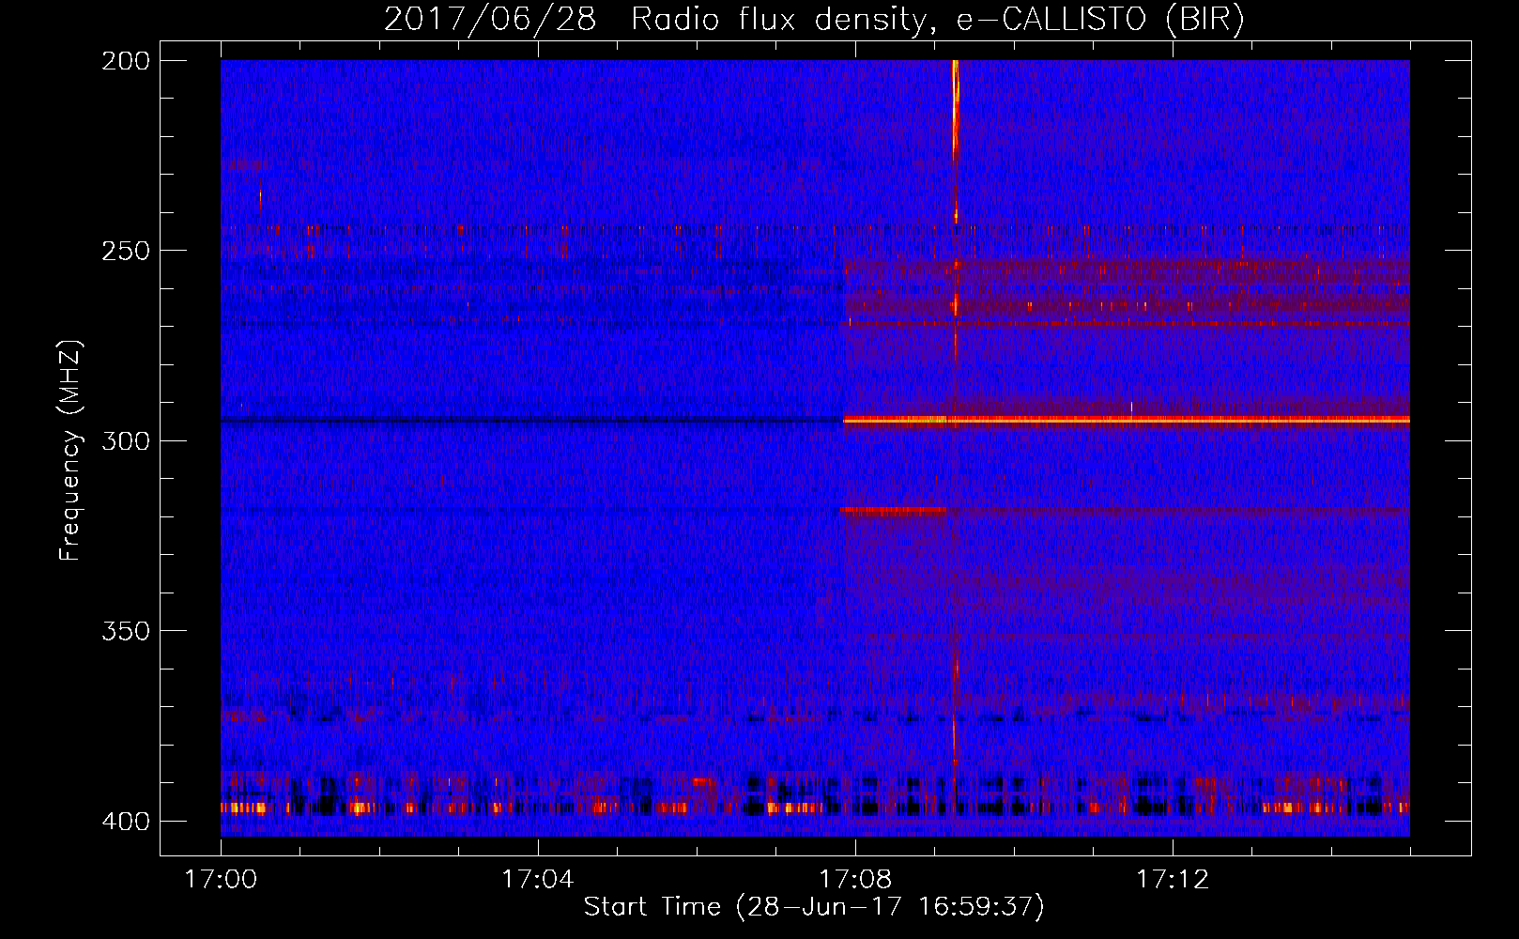Click the bright horizontal emission line near 295 MHz
Viewport: 1519px width, 939px height.
(1127, 420)
